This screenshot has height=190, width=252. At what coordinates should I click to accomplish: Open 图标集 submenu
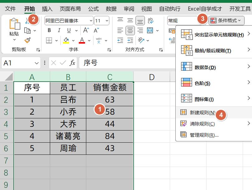pos(214,99)
